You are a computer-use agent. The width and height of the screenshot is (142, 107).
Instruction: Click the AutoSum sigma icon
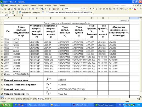point(46,9)
